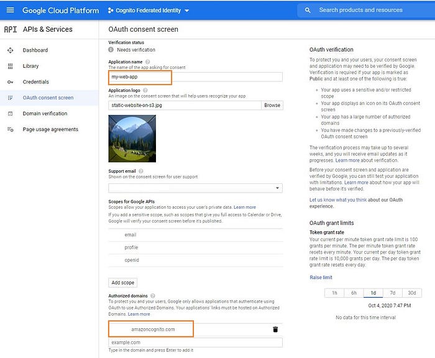Click the Raise limit link

(x=321, y=277)
